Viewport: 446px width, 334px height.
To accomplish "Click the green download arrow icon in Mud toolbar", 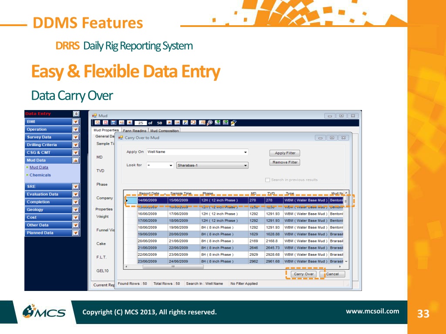I will tap(218, 122).
